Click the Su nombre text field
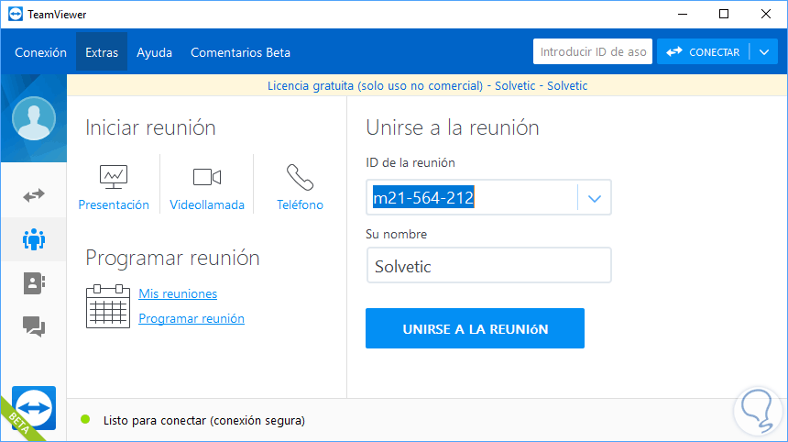This screenshot has width=788, height=442. pyautogui.click(x=488, y=267)
